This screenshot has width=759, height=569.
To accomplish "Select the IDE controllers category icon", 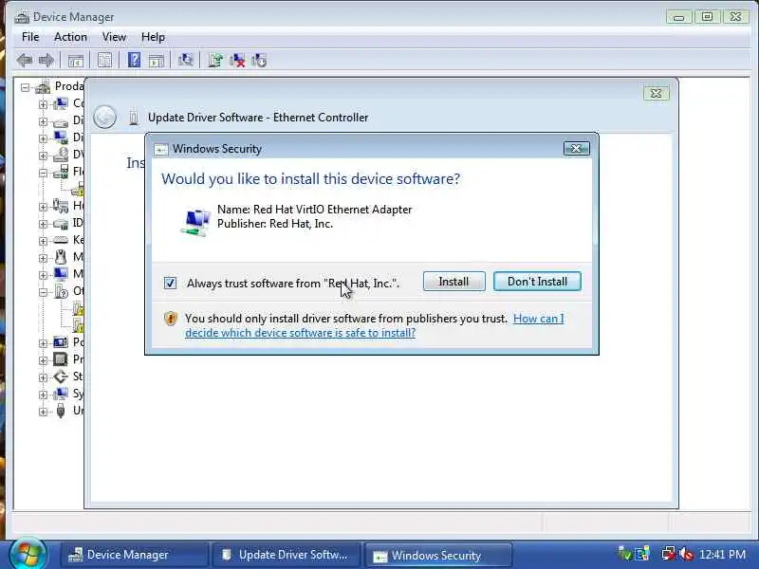I will point(61,224).
